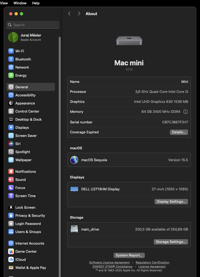Click the macOS Sequoia logo icon
200x277 pixels.
point(74,160)
